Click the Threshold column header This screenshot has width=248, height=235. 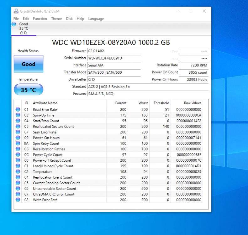coord(160,103)
